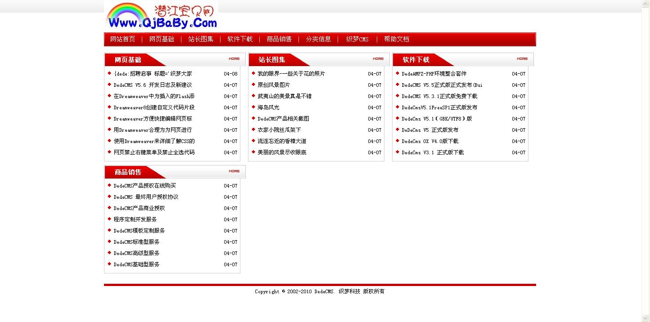Open DeDeCms V5 正式版发布 link
The width and height of the screenshot is (650, 322).
click(x=430, y=130)
